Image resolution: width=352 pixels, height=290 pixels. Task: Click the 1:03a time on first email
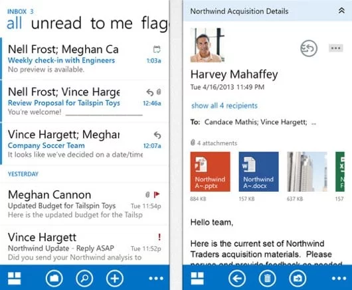tap(153, 60)
